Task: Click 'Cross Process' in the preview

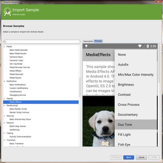Action: click(x=129, y=105)
